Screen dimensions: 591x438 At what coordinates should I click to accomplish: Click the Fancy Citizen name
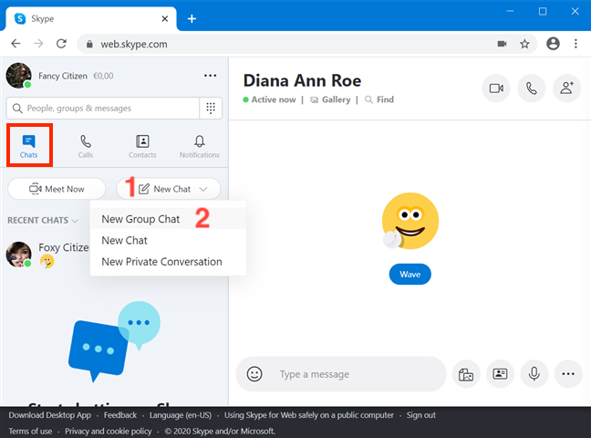(x=63, y=76)
